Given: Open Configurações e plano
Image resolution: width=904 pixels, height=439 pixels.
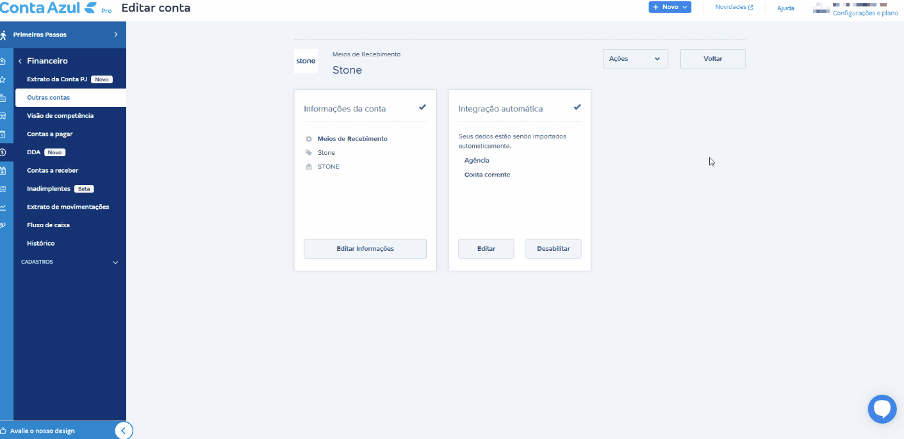Looking at the screenshot, I should click(x=865, y=13).
